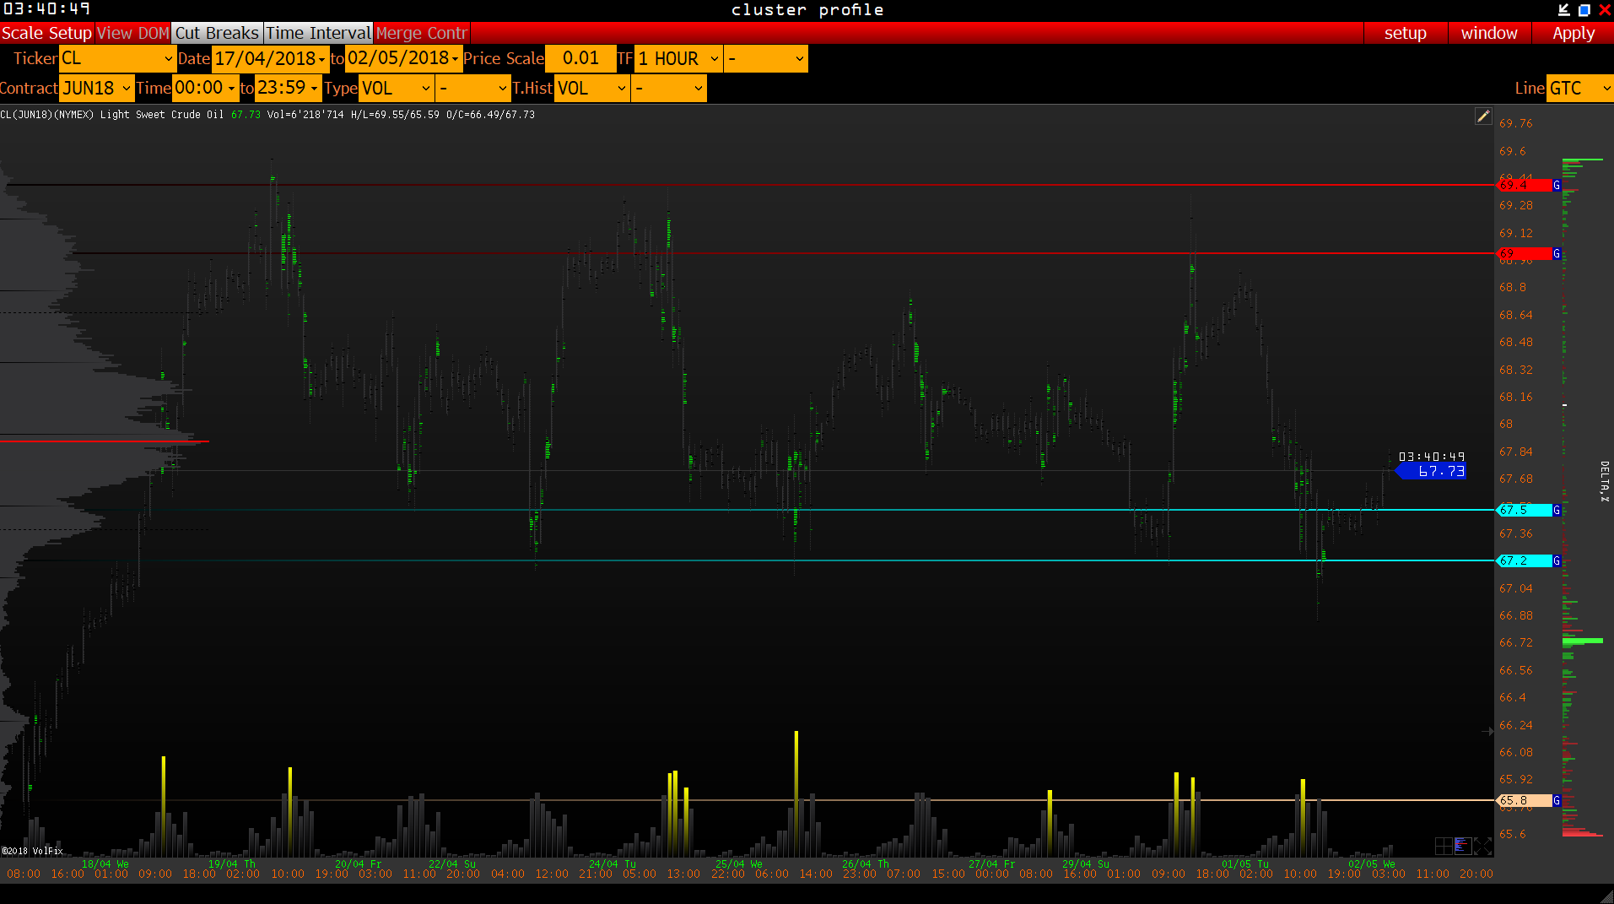This screenshot has width=1614, height=904.
Task: Select the cyan 67.2 price level label
Action: tap(1524, 561)
